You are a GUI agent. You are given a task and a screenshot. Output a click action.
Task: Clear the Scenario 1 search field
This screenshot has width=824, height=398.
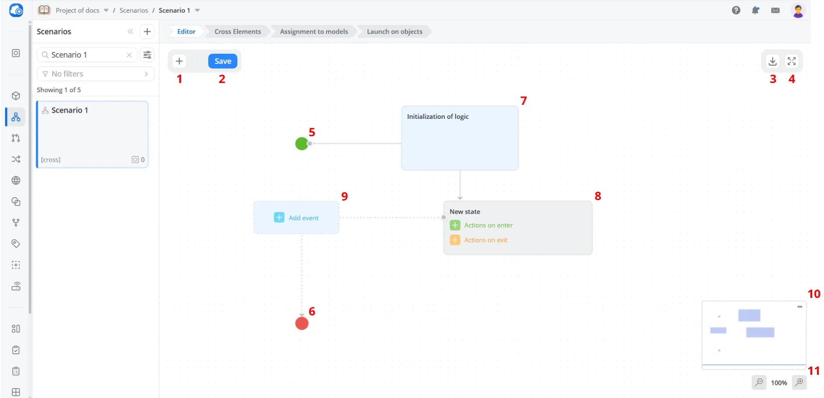pyautogui.click(x=129, y=55)
